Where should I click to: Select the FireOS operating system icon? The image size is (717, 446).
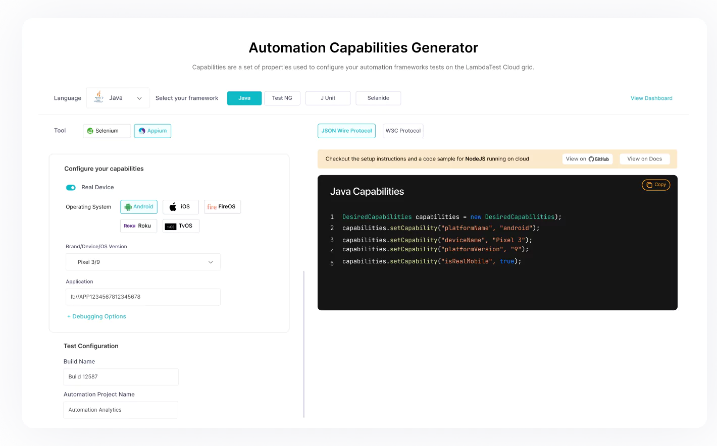(212, 206)
